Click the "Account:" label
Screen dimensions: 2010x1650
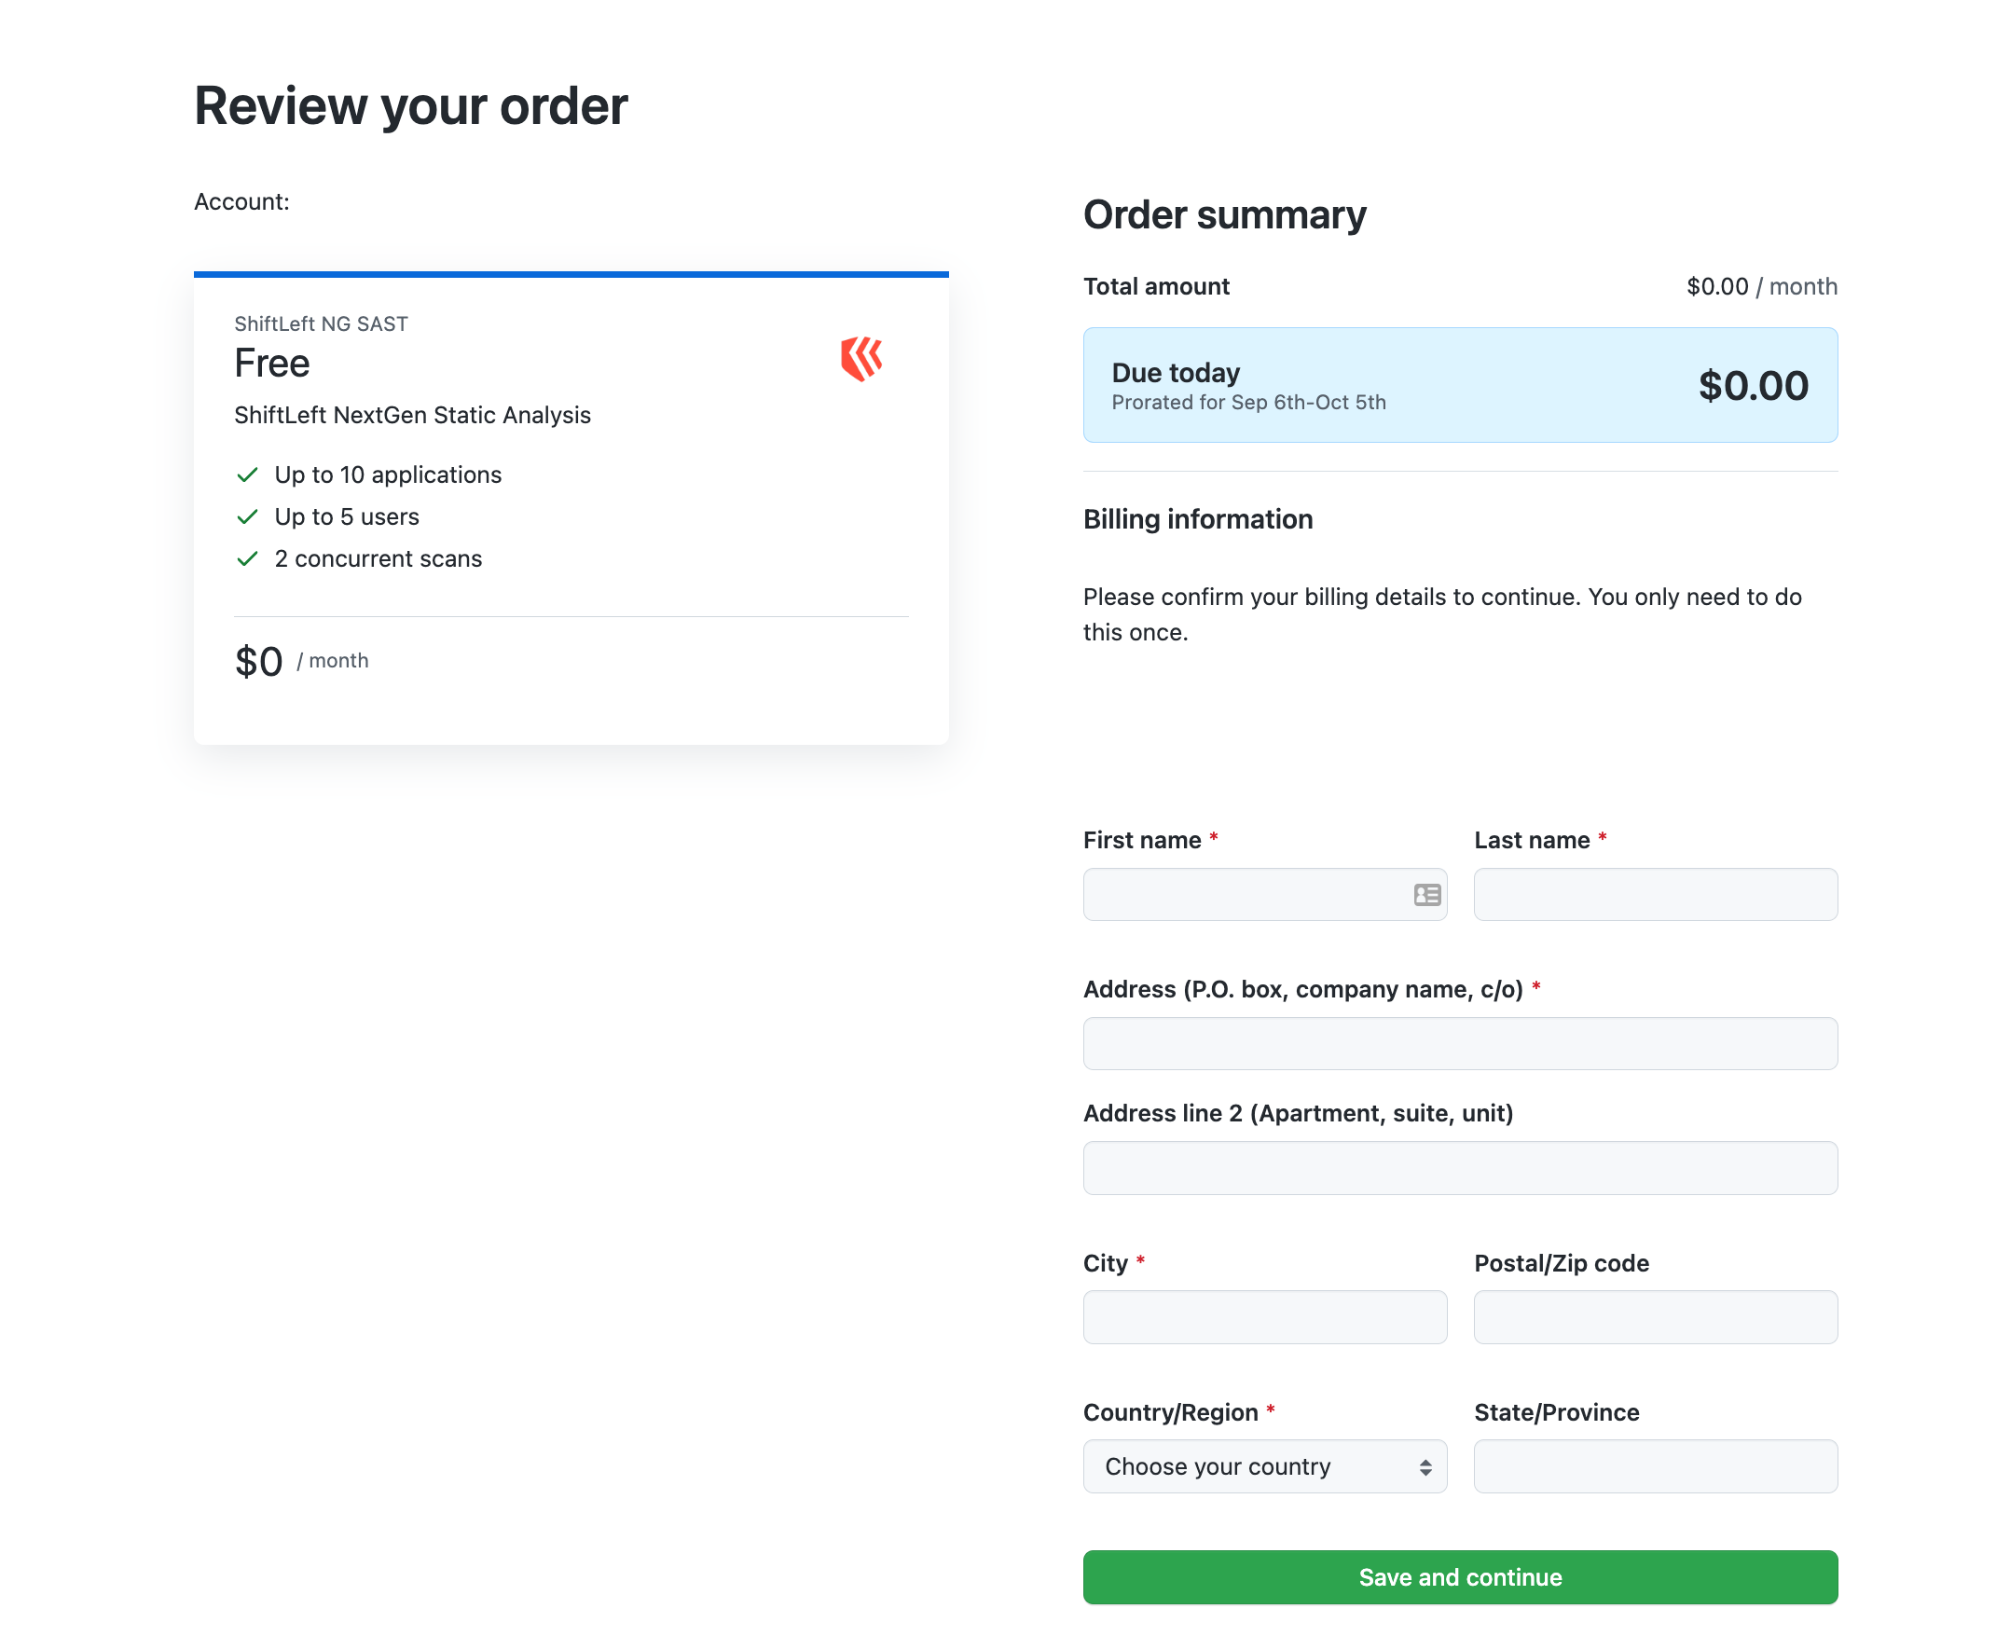point(241,201)
